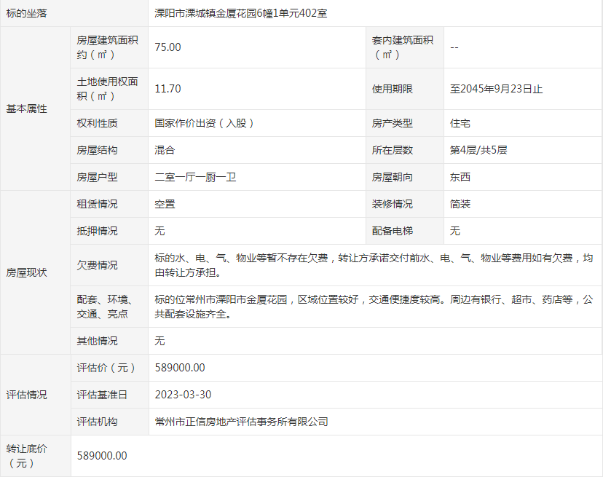The width and height of the screenshot is (603, 477).
Task: Select the rental status value 空置
Action: 165,204
